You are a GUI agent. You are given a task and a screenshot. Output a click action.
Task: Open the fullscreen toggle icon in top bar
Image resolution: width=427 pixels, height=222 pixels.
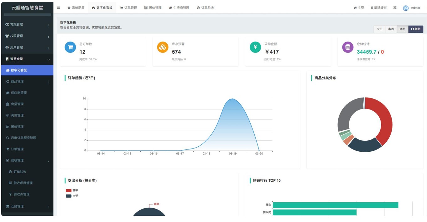click(x=395, y=8)
